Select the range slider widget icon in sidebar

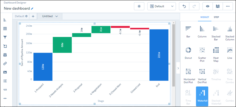pos(5,98)
